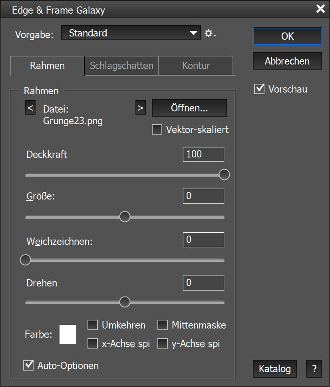Toggle the Auto-Optionen checkbox
Image resolution: width=330 pixels, height=387 pixels.
[x=28, y=365]
